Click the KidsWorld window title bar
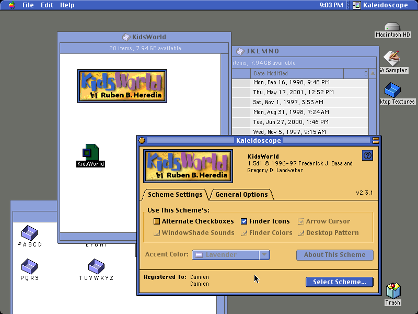 (x=144, y=37)
